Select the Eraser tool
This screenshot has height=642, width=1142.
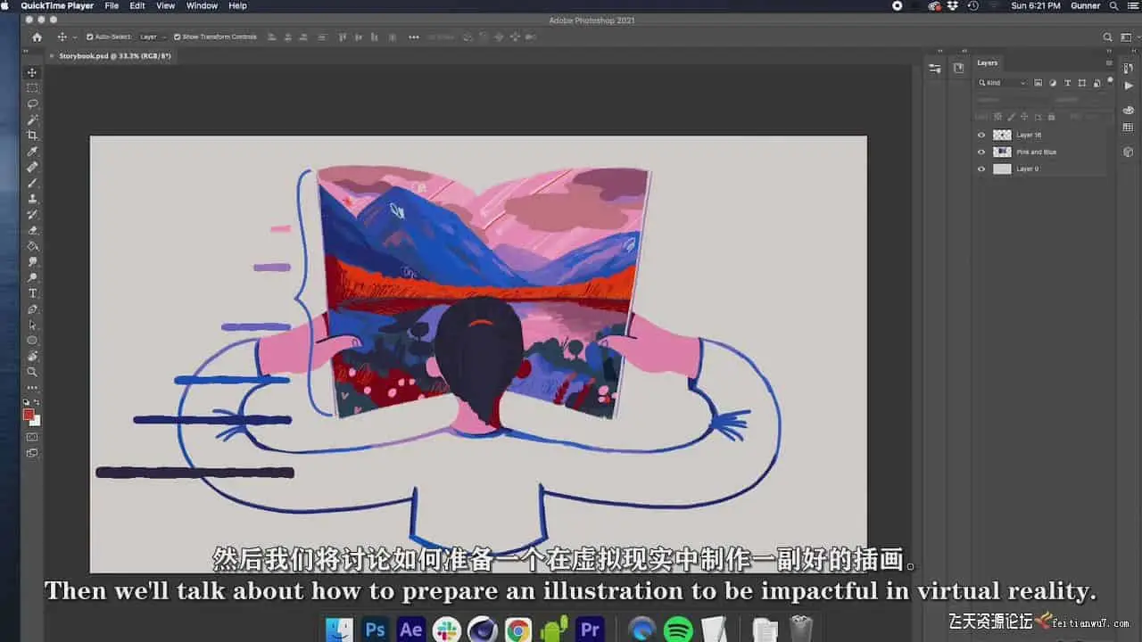[x=32, y=230]
